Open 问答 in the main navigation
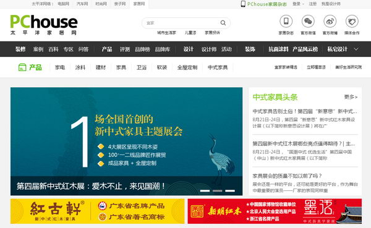The width and height of the screenshot is (371, 228). (83, 49)
